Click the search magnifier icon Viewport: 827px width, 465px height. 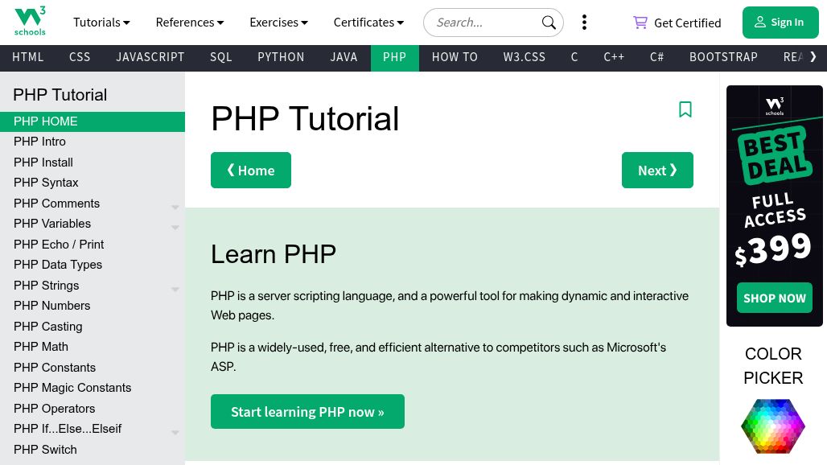coord(549,23)
